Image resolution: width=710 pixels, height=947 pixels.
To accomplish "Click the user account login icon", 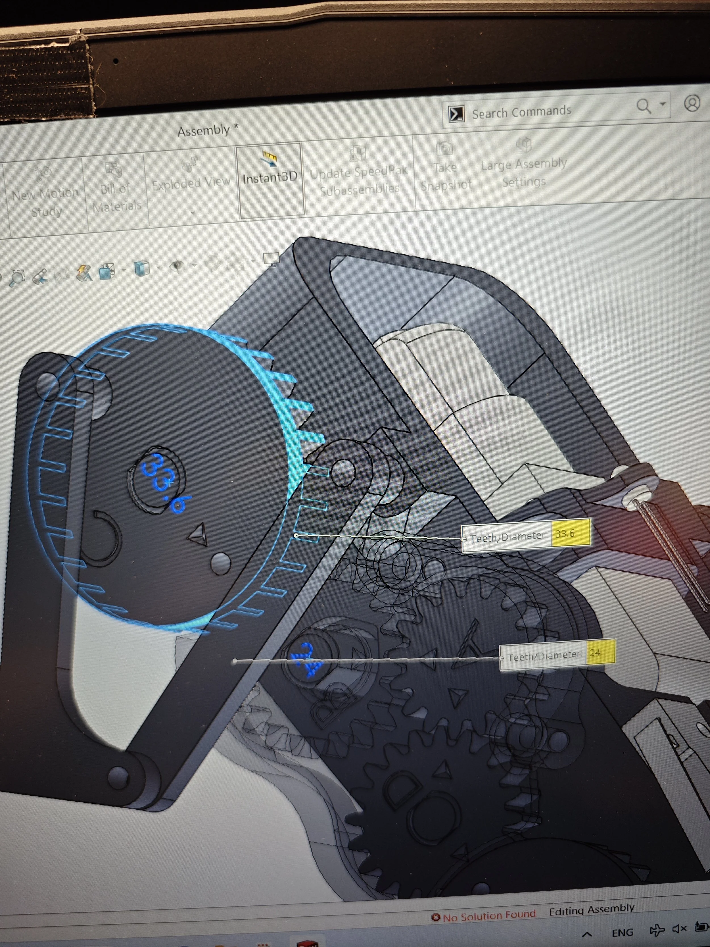I will coord(692,103).
